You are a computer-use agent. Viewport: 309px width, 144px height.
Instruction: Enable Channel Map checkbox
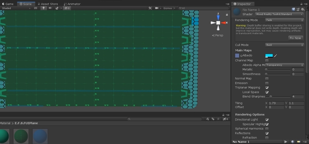[267, 61]
